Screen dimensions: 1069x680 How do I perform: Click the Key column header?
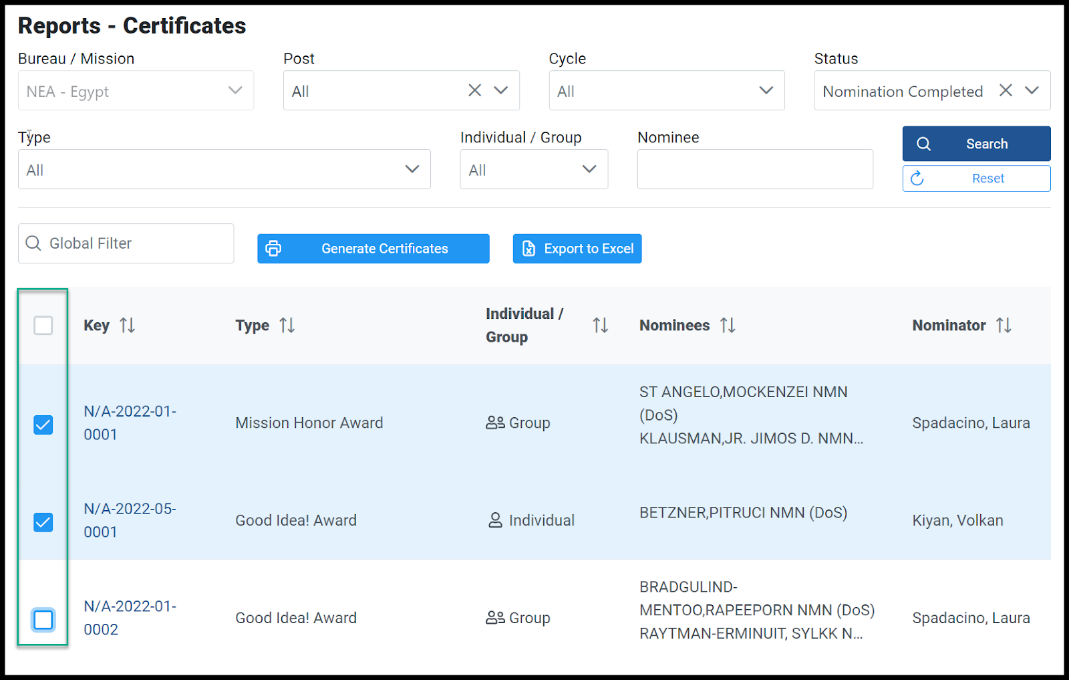(96, 326)
